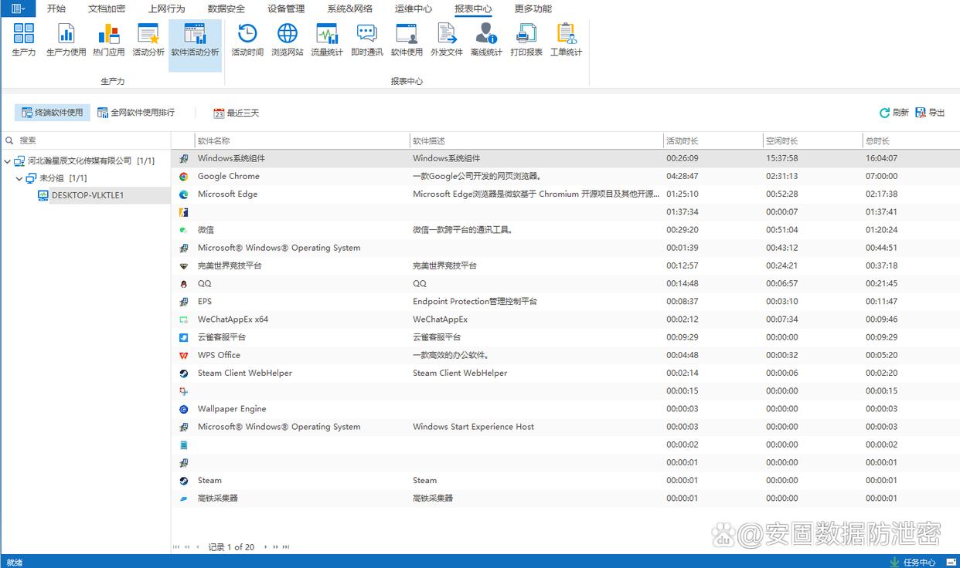960x568 pixels.
Task: Click the 导出 button
Action: coord(931,113)
